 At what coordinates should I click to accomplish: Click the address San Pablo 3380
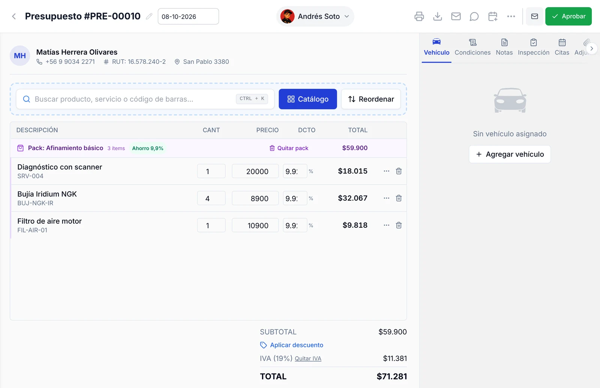coord(206,62)
